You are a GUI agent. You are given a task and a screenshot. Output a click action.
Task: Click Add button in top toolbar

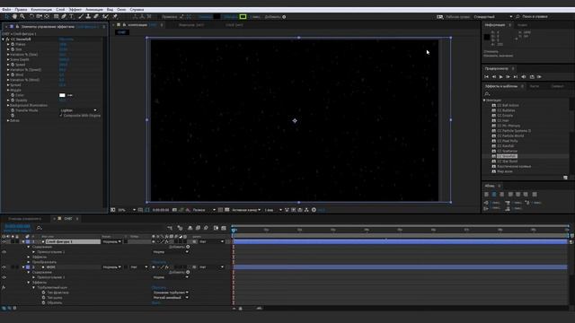click(284, 16)
